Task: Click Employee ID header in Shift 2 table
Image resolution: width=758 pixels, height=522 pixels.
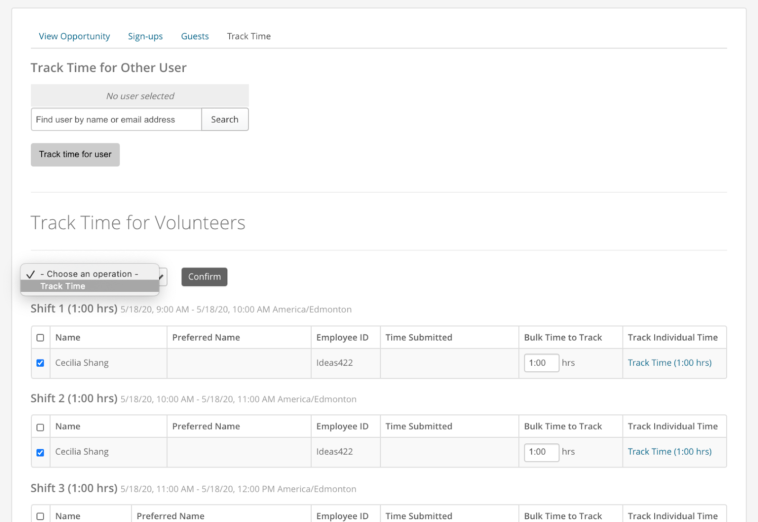Action: [342, 426]
